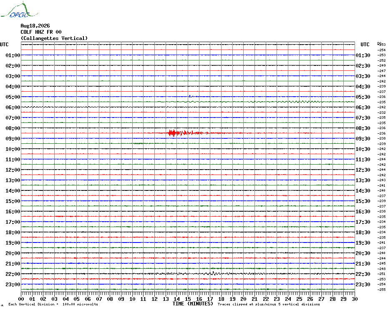Screen dimensions: 388x310
Task: Click the -247 offset value
Action: click(x=382, y=71)
